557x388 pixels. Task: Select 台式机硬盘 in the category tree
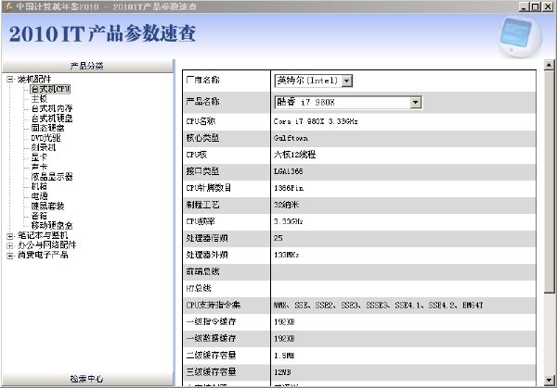coord(52,119)
